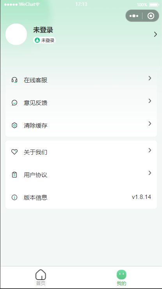162x289 pixels.
Task: Tap the 用户协议 row chevron
Action: pos(150,173)
